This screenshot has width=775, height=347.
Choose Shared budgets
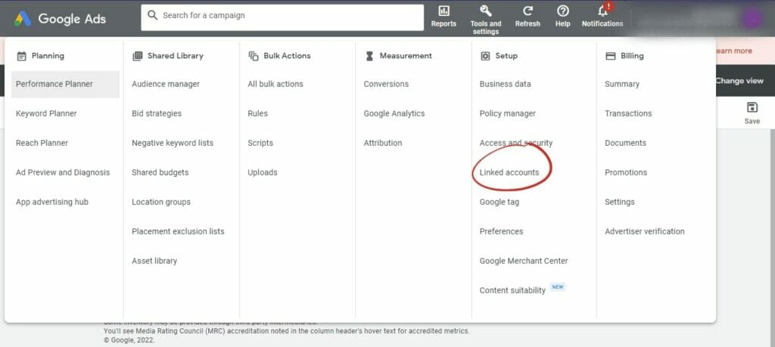point(160,173)
